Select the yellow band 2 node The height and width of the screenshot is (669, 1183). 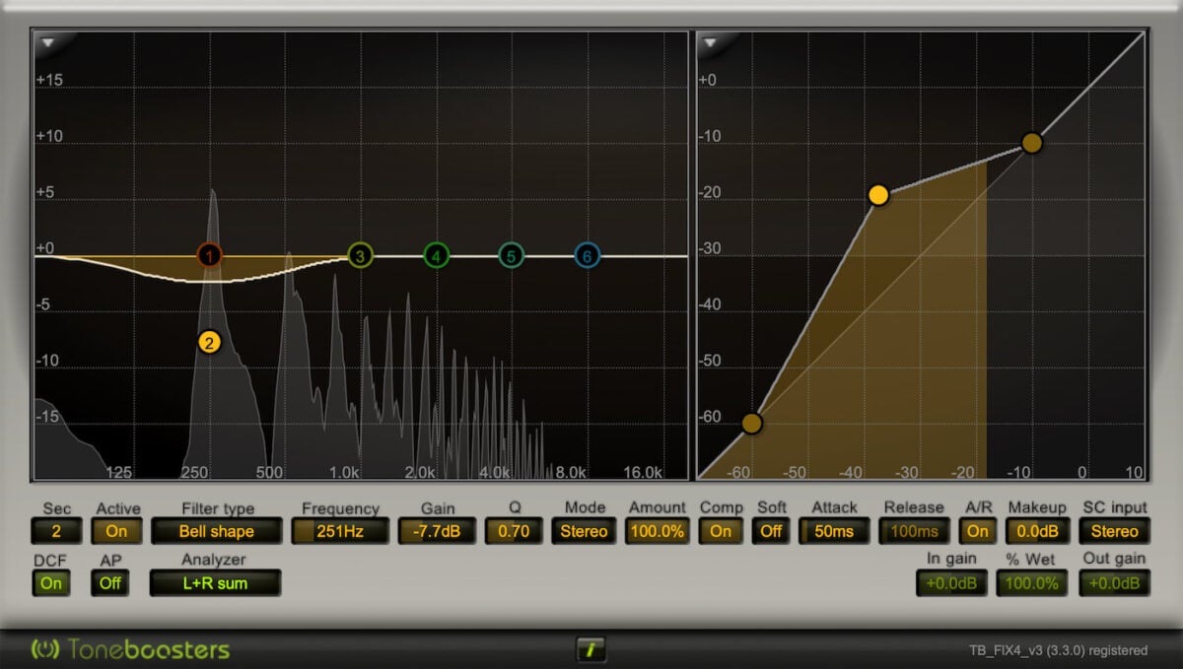(x=208, y=342)
